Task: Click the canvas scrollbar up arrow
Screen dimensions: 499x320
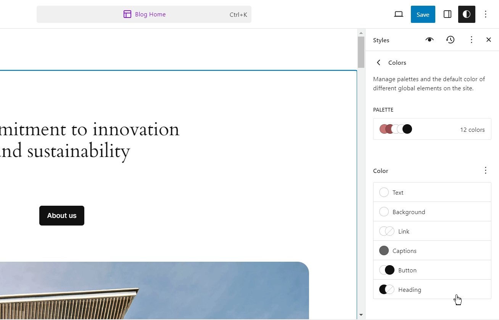Action: (361, 33)
